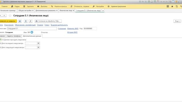Open calendar for last medical exam date

pos(38,43)
